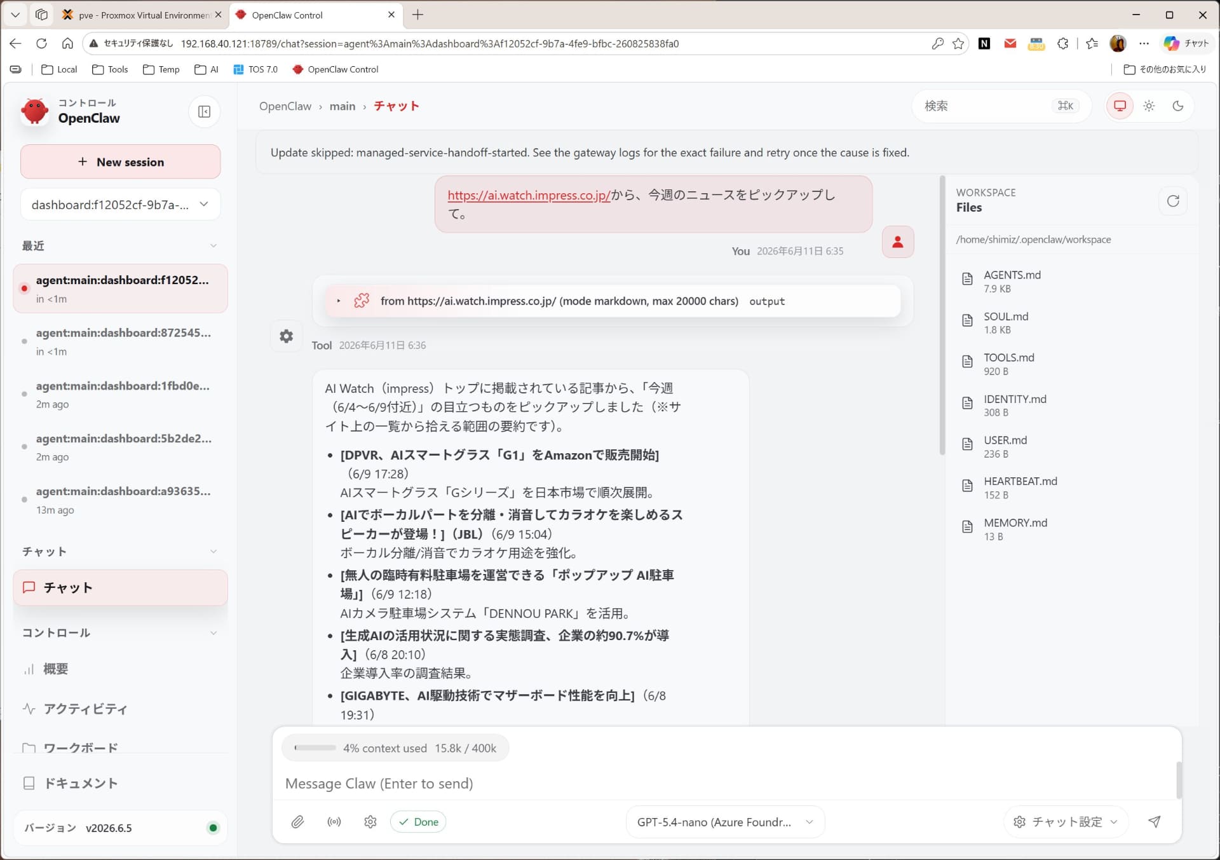Attach a file with the paperclip icon
The height and width of the screenshot is (860, 1220).
click(x=297, y=822)
